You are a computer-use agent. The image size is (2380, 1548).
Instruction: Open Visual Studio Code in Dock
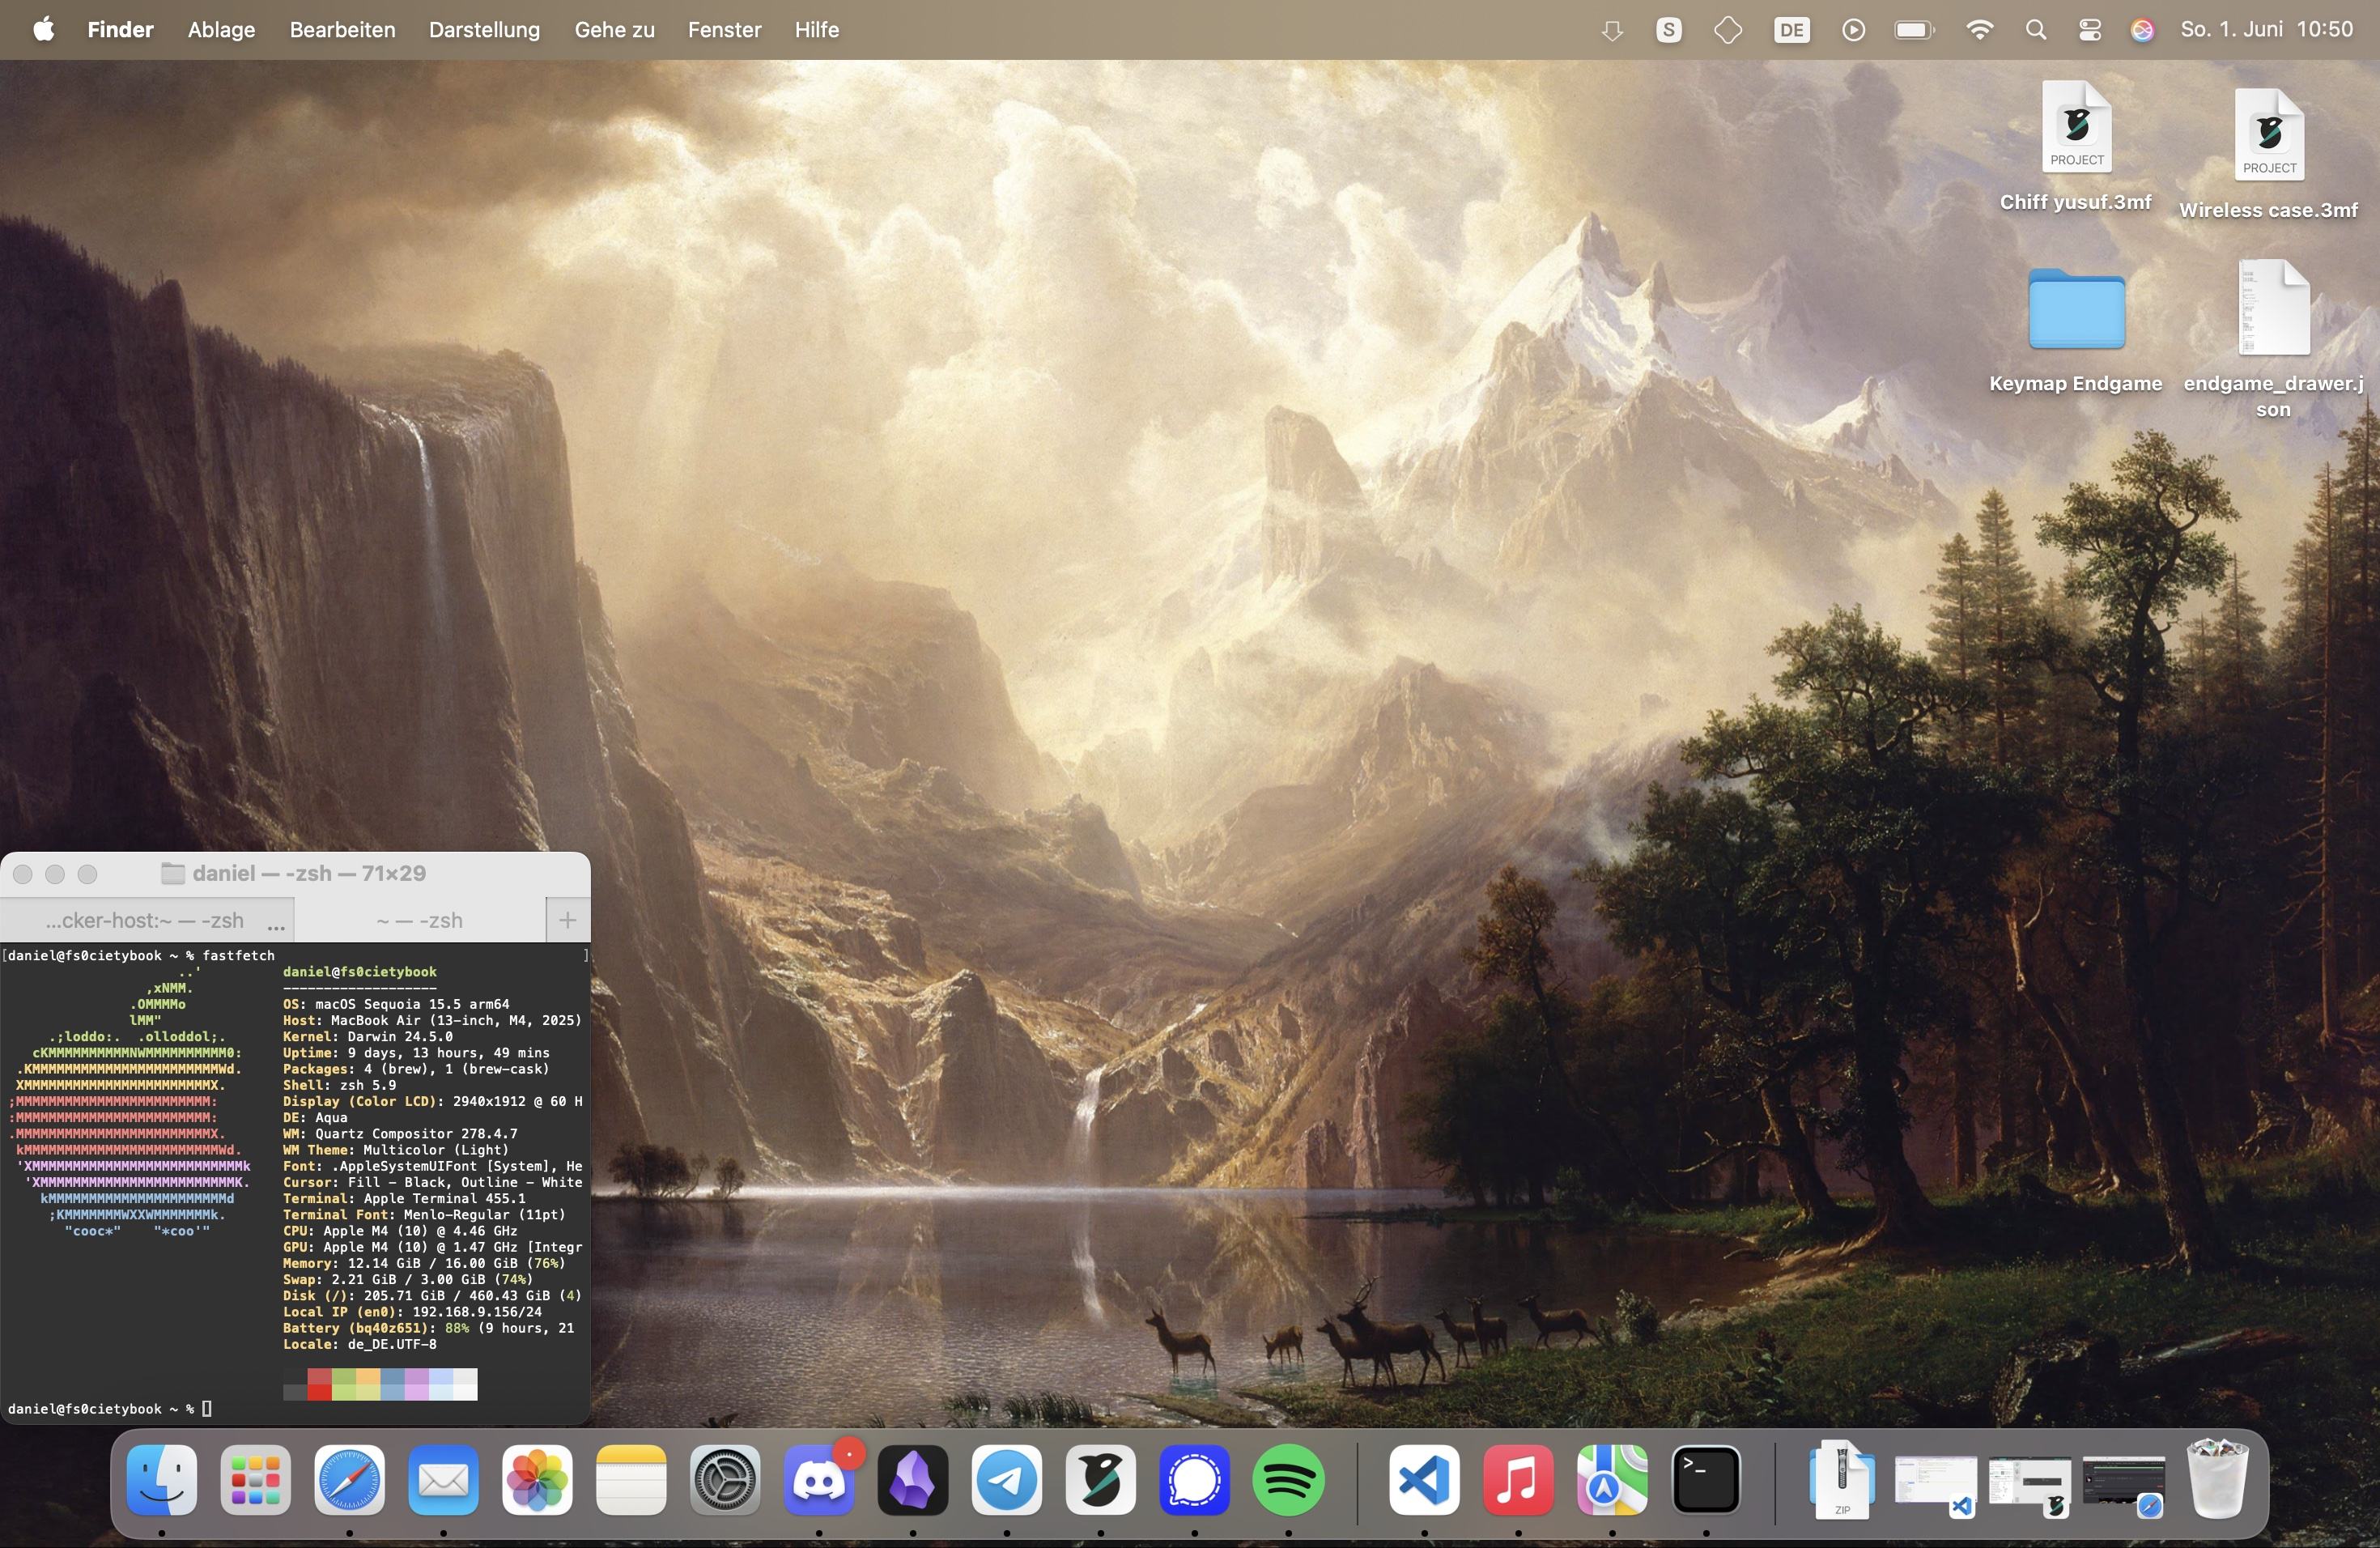[1424, 1479]
